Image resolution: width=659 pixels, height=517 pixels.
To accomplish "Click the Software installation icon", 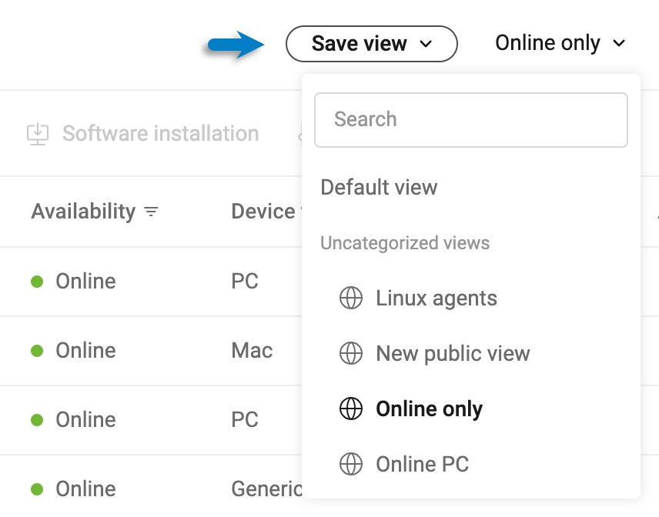I will coord(38,133).
